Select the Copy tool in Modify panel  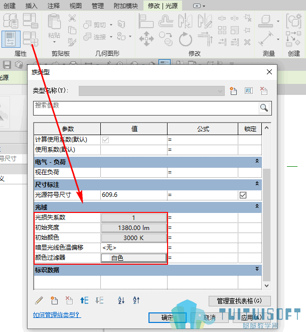[166, 39]
